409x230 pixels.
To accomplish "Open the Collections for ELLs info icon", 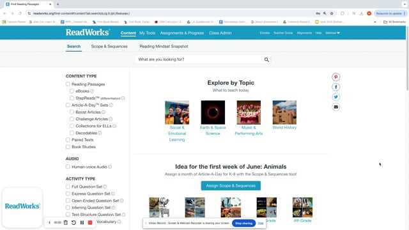I will pyautogui.click(x=114, y=126).
